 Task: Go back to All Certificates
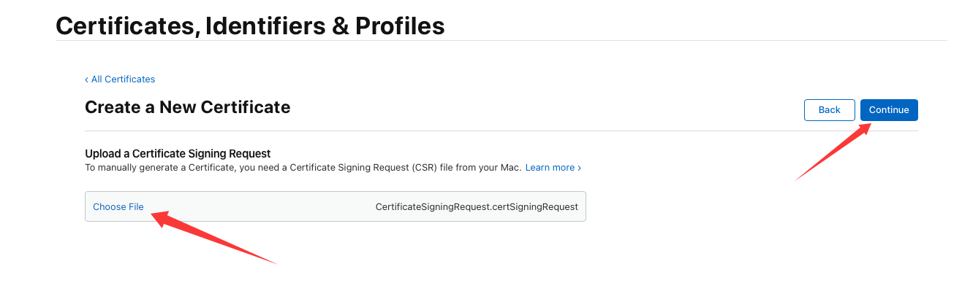[123, 79]
